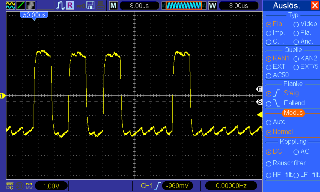
Task: Click the yellow trigger level arrow
Action: click(x=260, y=115)
